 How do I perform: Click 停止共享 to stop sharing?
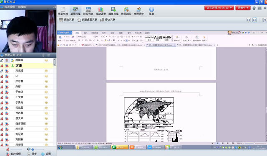pyautogui.click(x=108, y=20)
